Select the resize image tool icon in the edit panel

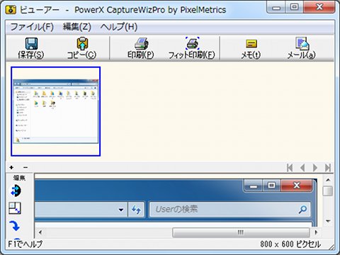click(15, 208)
